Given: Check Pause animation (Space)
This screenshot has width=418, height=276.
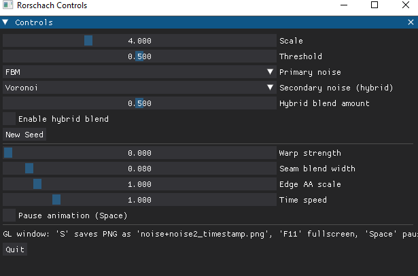Looking at the screenshot, I should [x=10, y=215].
